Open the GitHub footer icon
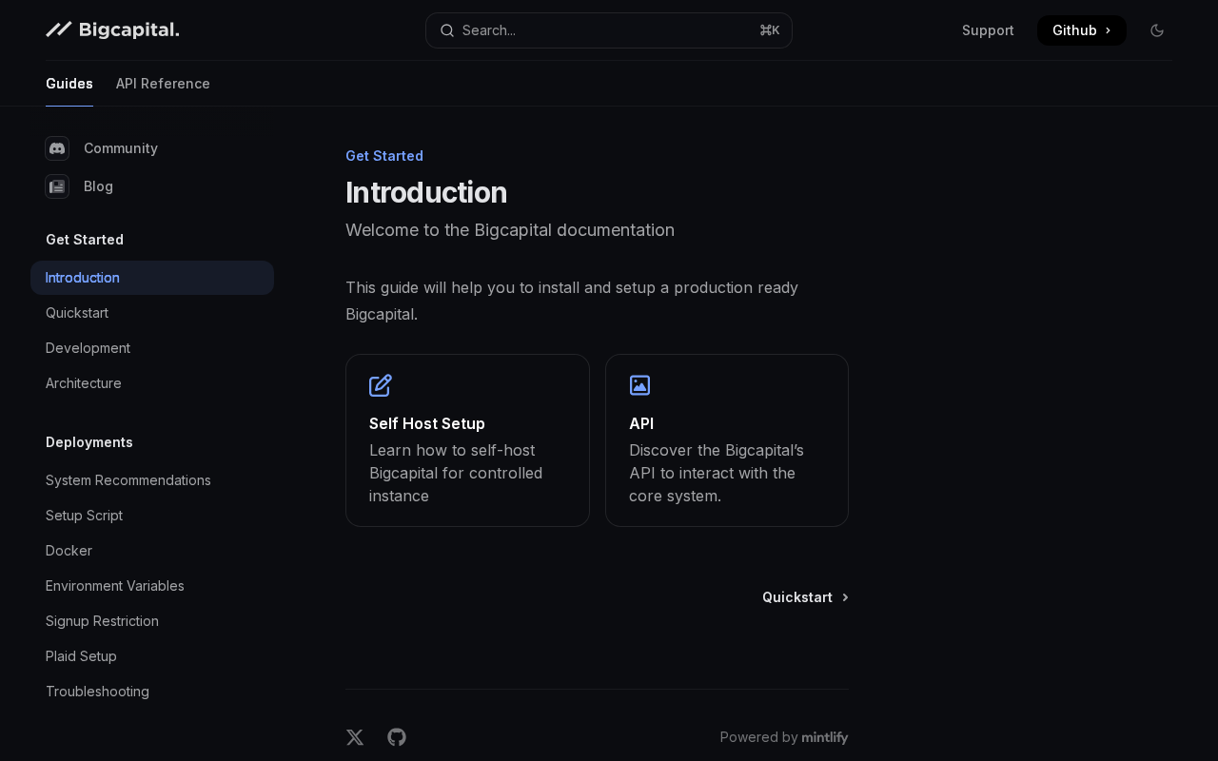 pos(397,737)
